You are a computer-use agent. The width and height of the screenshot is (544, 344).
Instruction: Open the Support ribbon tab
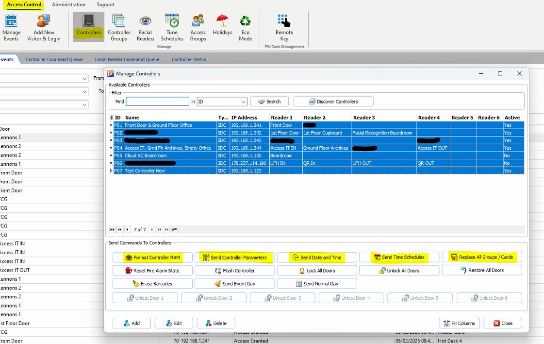click(x=105, y=4)
